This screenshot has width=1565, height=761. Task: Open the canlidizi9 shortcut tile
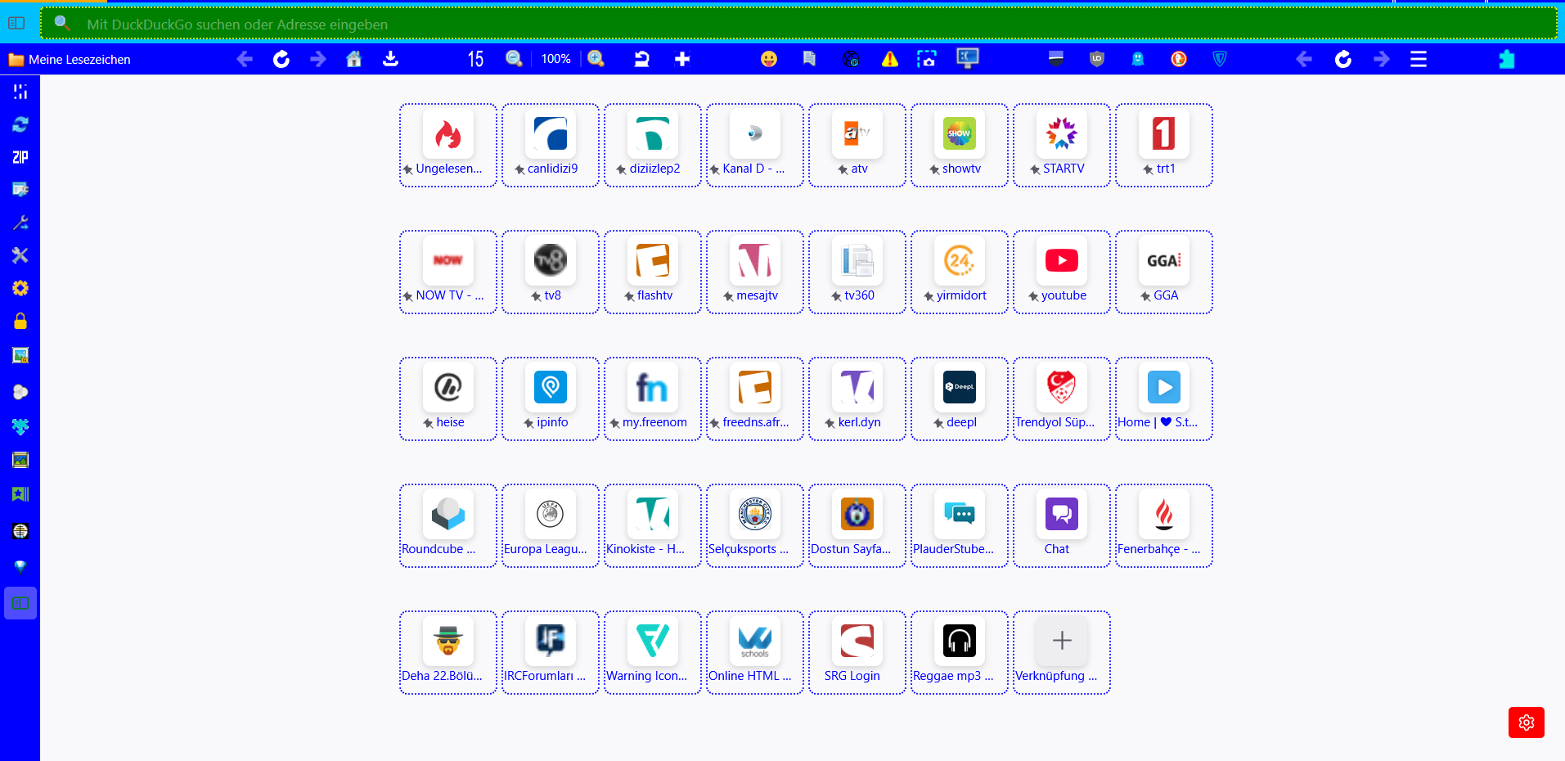point(551,145)
